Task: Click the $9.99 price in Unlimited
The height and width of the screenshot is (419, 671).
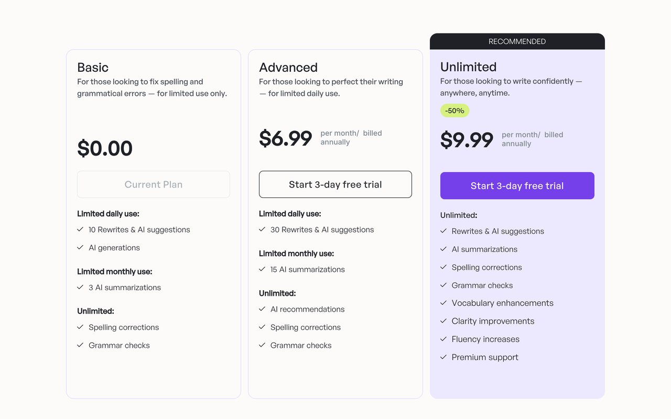Action: [467, 140]
